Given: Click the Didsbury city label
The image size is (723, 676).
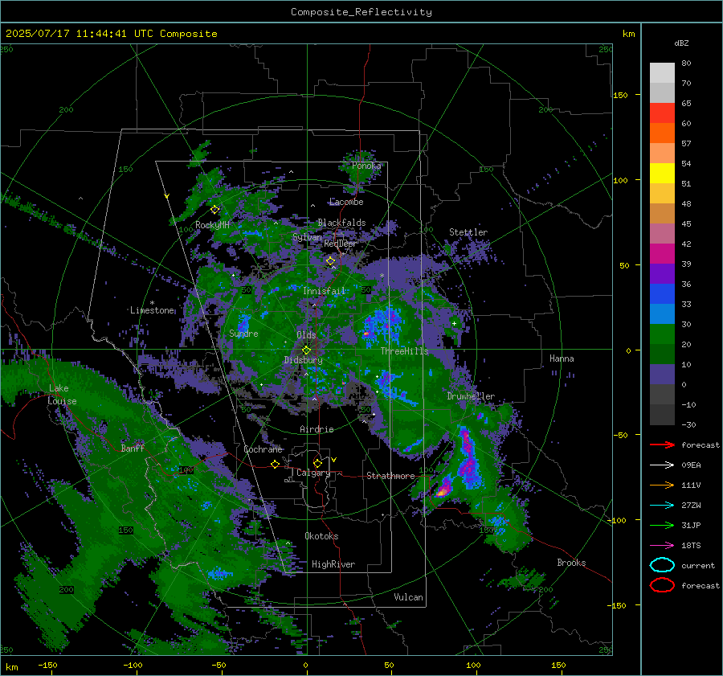Looking at the screenshot, I should pos(304,360).
